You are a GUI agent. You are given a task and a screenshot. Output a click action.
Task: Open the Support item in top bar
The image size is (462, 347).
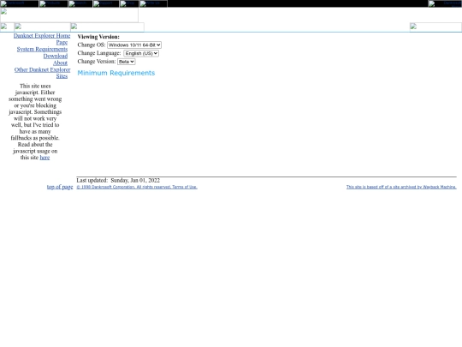point(106,3)
